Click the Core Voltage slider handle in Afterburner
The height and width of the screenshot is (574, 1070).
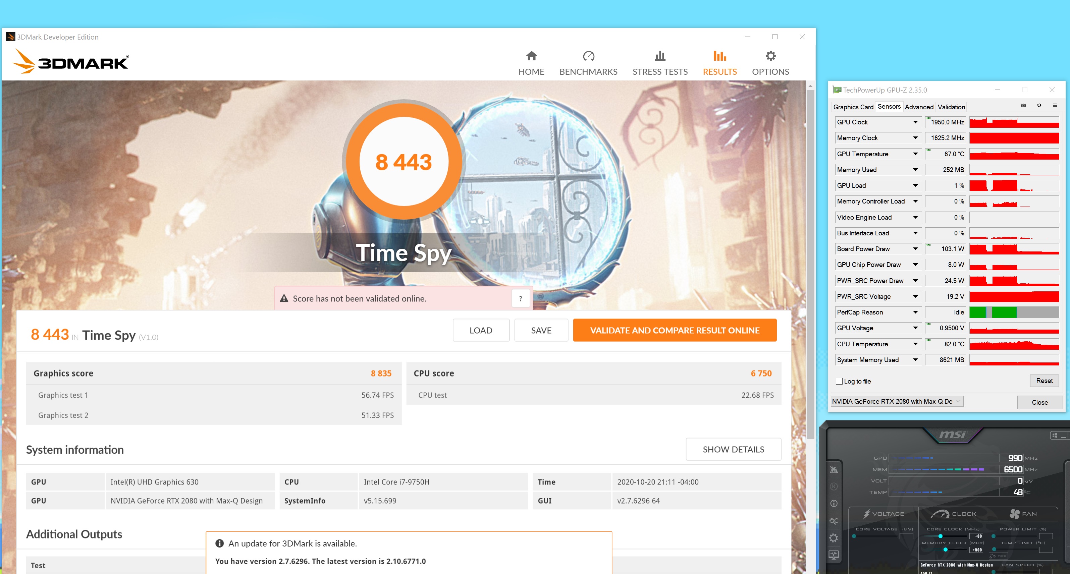(854, 536)
